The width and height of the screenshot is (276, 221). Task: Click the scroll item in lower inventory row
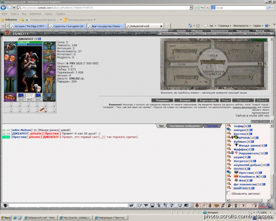click(x=42, y=110)
